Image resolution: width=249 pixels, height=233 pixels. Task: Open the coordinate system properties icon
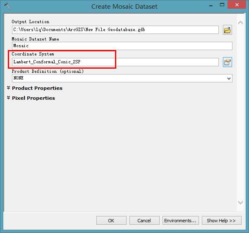227,62
